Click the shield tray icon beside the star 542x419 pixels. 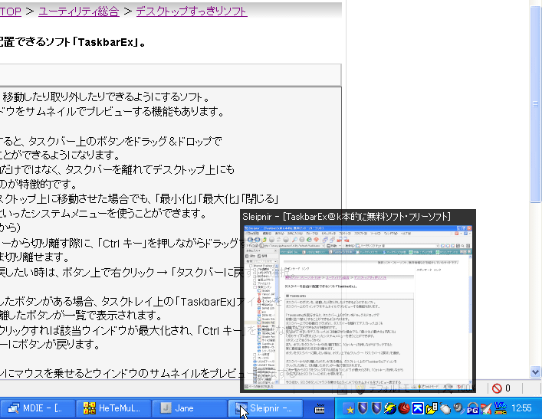coord(363,408)
